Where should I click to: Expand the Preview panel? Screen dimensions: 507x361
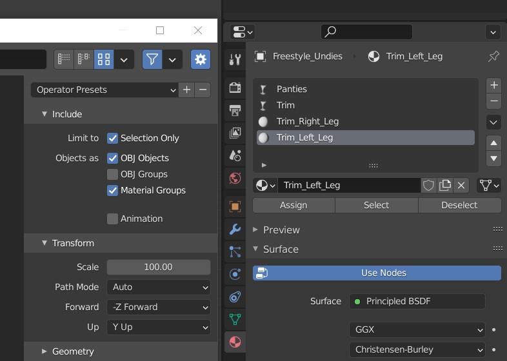[281, 229]
